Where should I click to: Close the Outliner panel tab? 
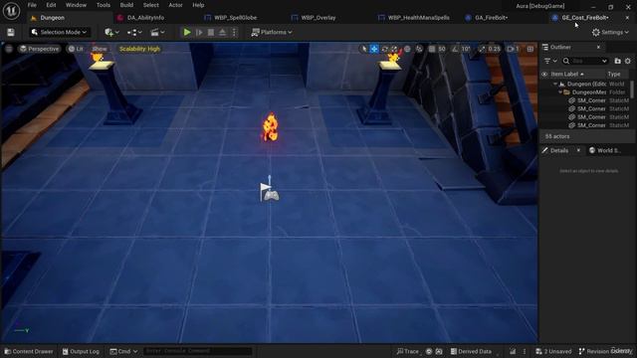(598, 47)
